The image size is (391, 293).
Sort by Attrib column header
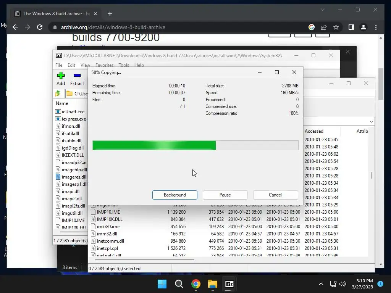click(362, 131)
